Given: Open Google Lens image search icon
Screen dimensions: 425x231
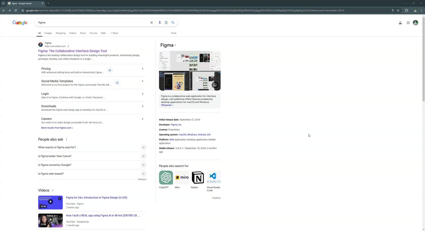Looking at the screenshot, I should click(166, 22).
